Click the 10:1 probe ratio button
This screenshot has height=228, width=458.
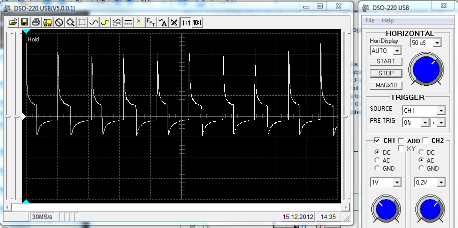[197, 22]
